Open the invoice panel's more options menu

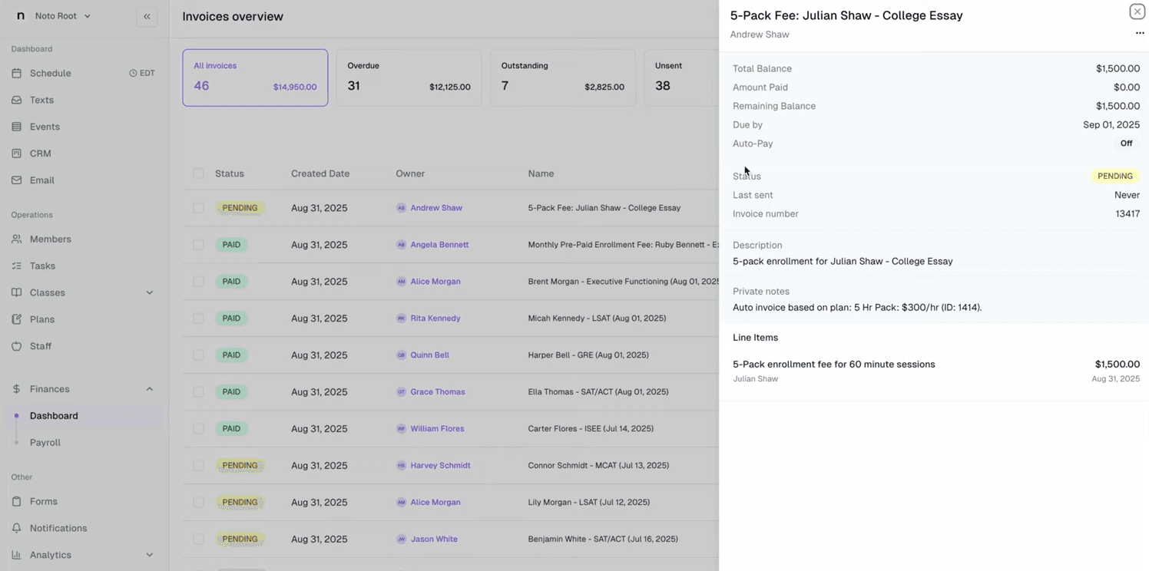tap(1140, 34)
